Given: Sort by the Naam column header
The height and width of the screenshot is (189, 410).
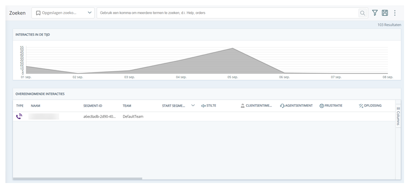Looking at the screenshot, I should click(x=35, y=106).
